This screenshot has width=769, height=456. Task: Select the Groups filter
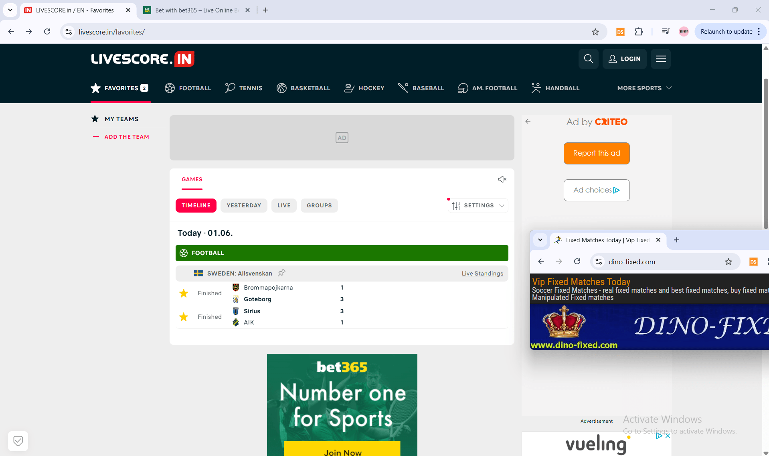point(319,205)
